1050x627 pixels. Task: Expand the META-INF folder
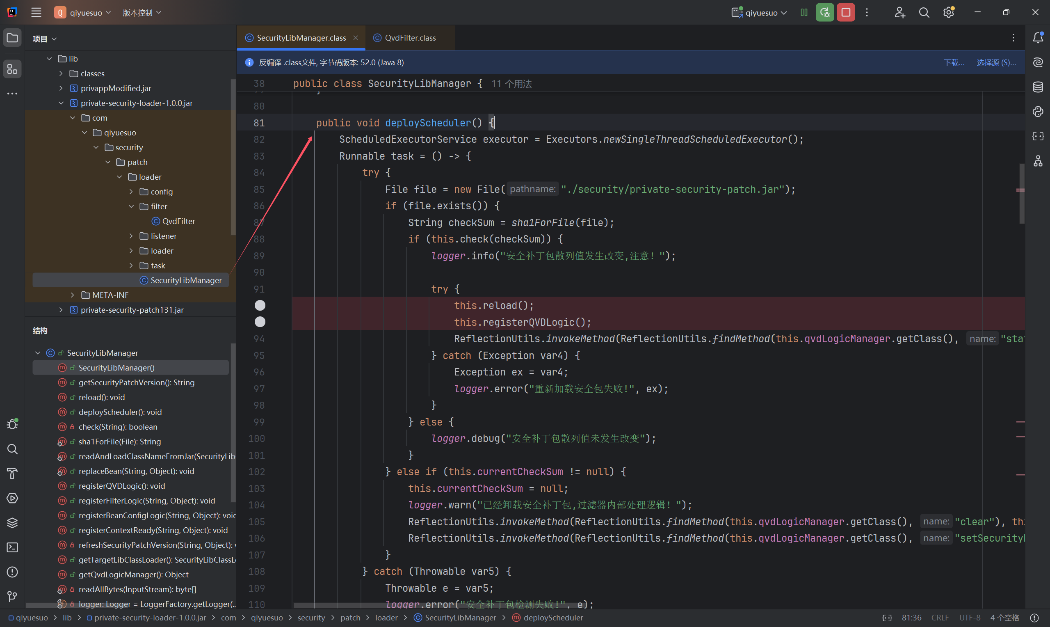[x=73, y=295]
